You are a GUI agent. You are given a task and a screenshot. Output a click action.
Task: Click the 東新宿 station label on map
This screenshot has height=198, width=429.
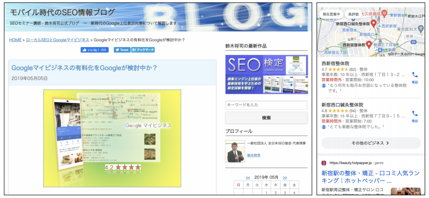point(395,15)
